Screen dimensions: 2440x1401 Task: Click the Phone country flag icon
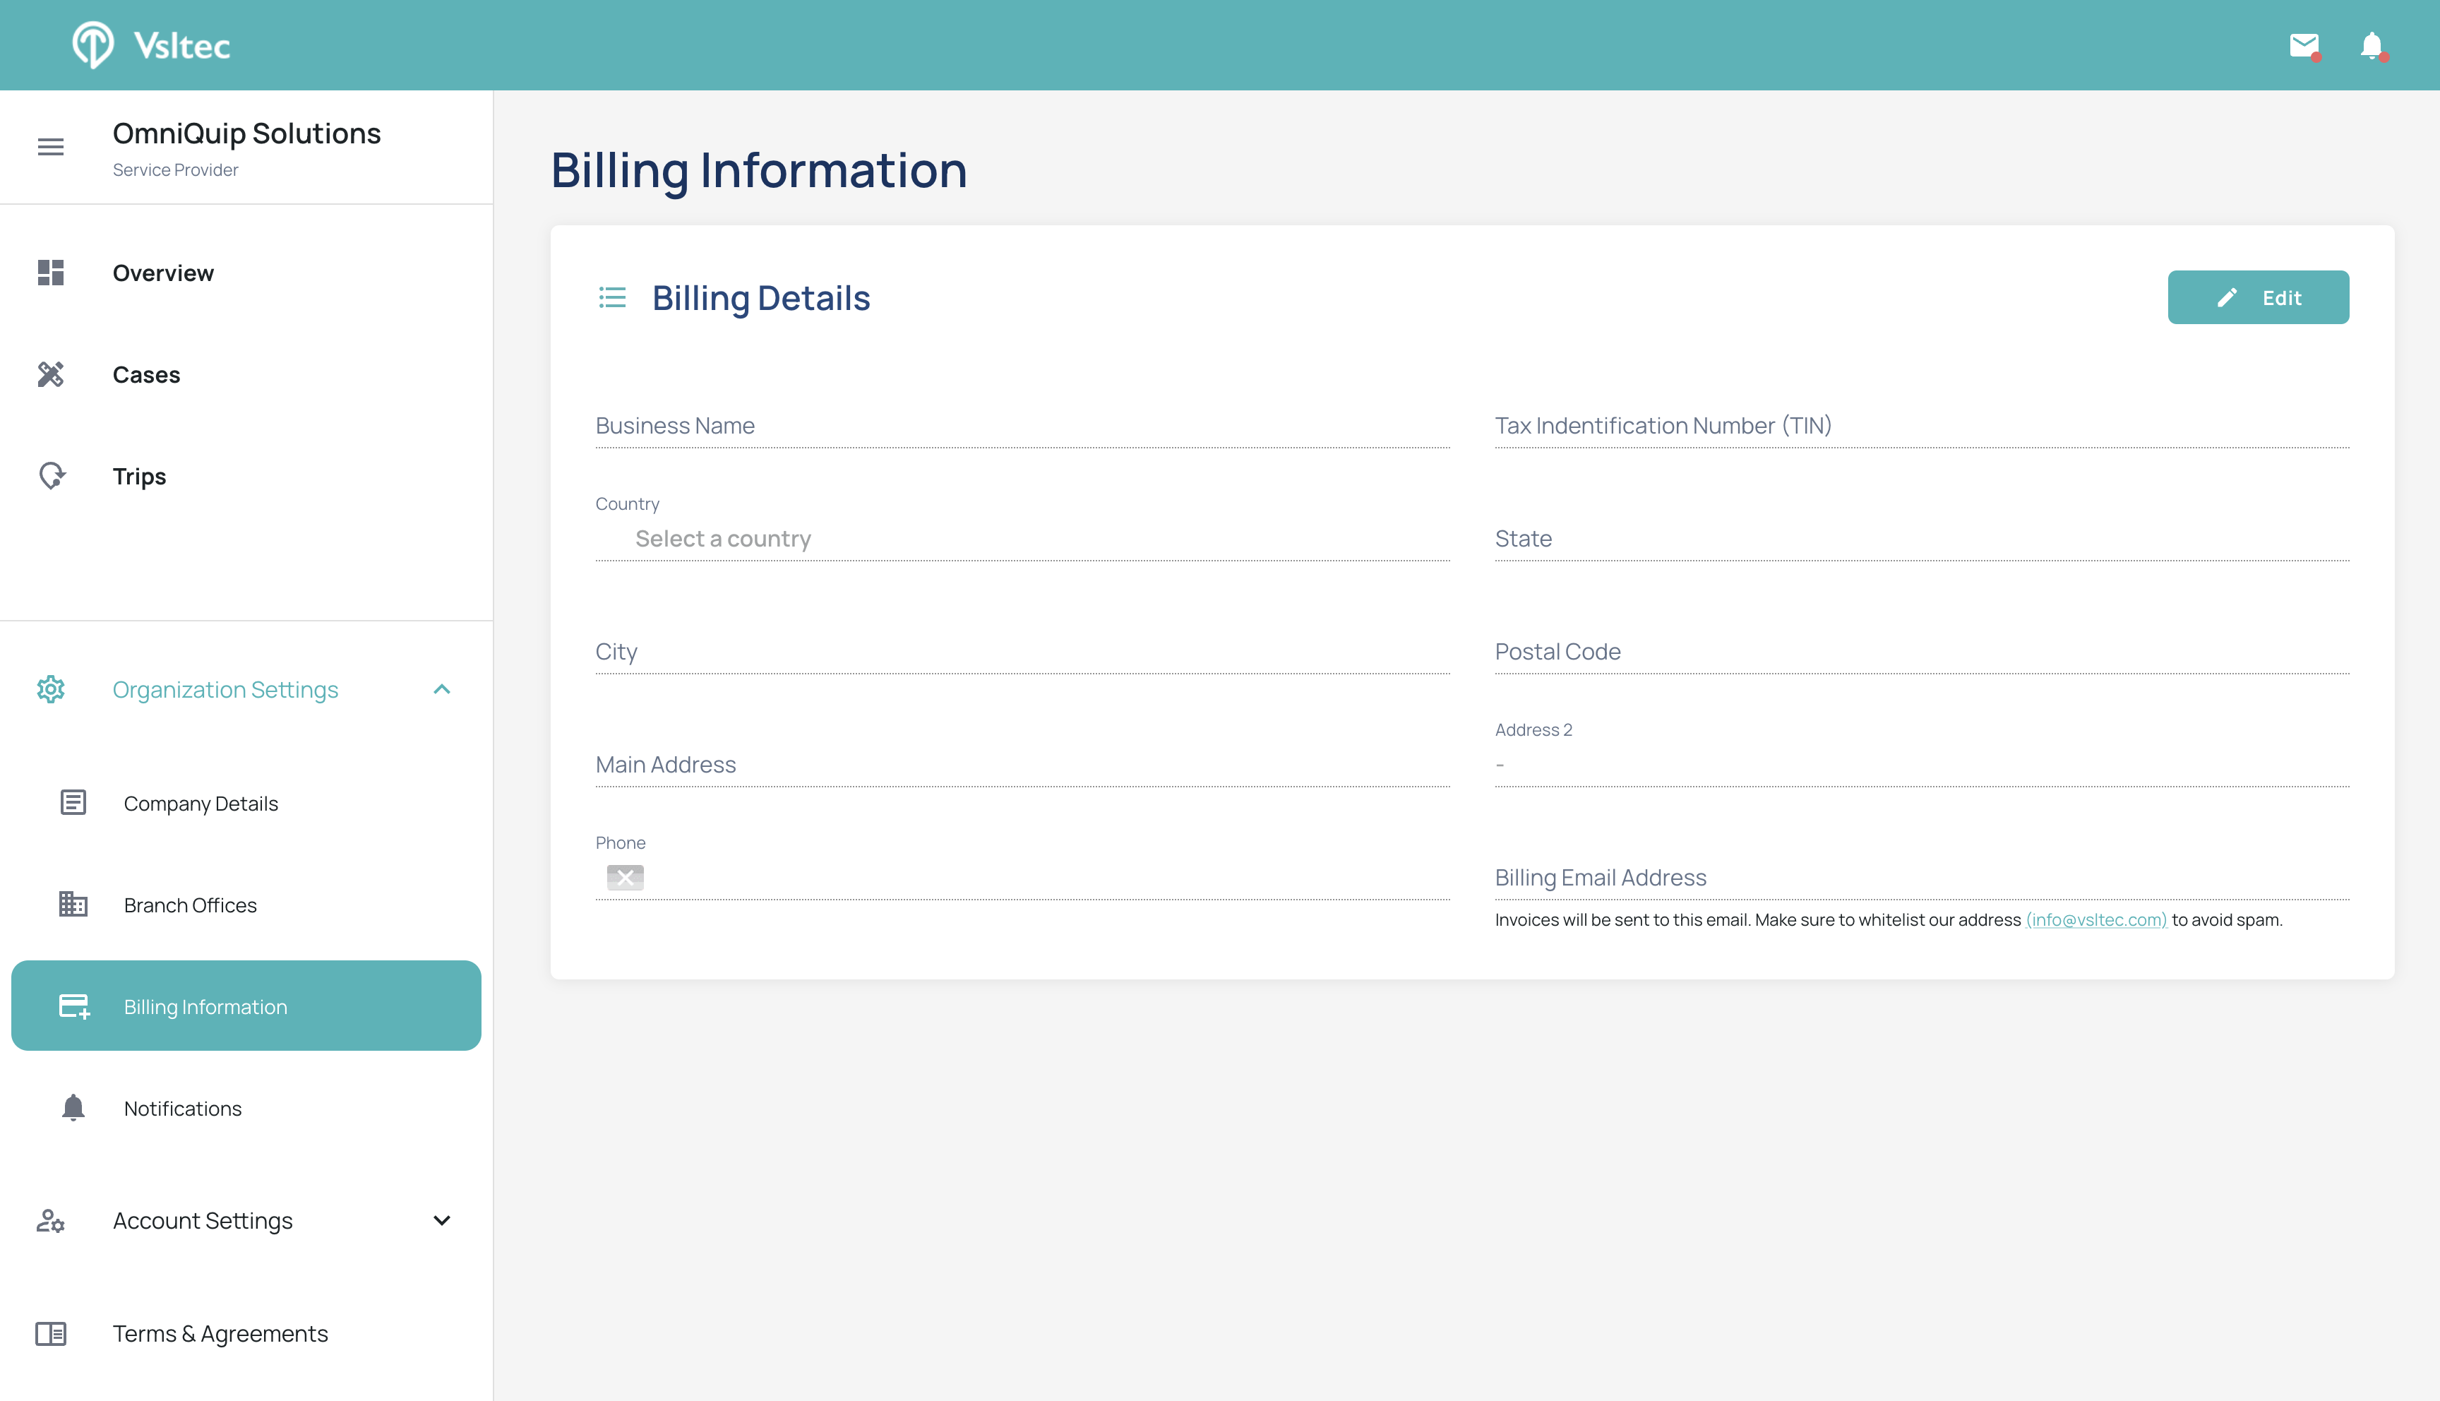coord(625,876)
